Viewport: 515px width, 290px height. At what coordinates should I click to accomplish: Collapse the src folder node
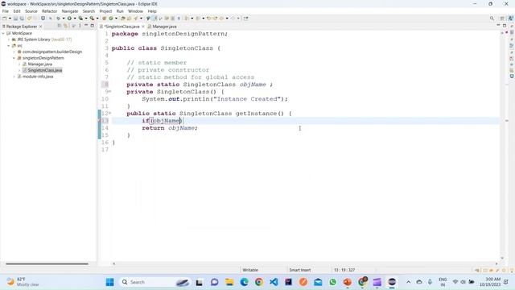(x=9, y=46)
